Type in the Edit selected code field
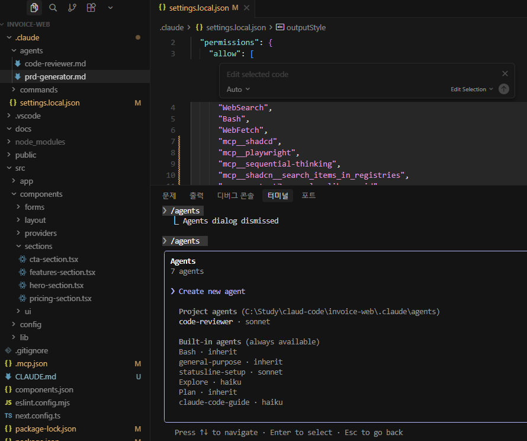This screenshot has width=527, height=441. point(355,75)
